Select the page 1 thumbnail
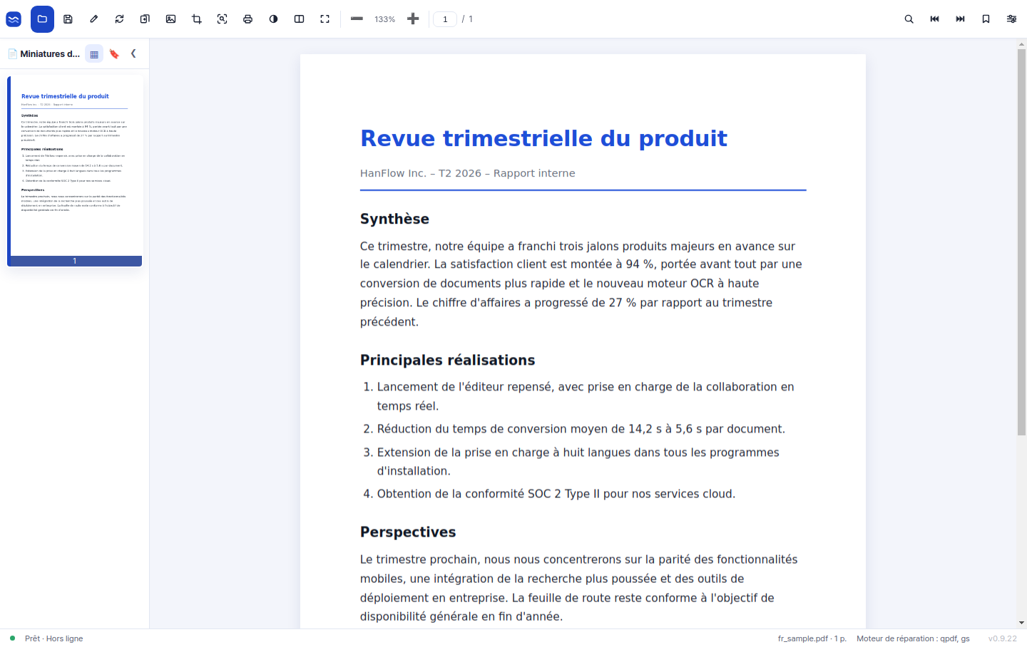This screenshot has height=647, width=1027. coord(75,171)
